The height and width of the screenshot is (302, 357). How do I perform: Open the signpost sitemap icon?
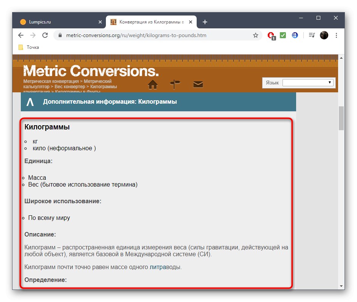click(175, 84)
